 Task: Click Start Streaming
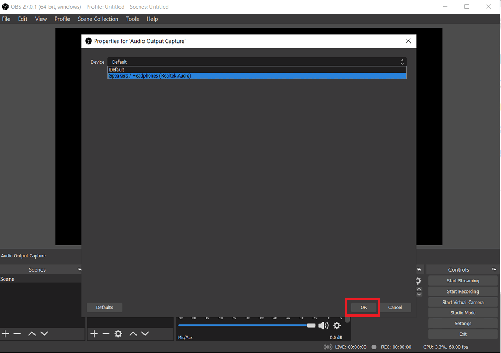point(463,281)
